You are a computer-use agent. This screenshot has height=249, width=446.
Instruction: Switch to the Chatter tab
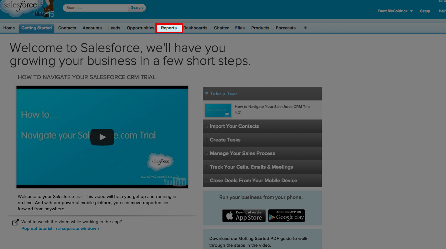pos(222,28)
